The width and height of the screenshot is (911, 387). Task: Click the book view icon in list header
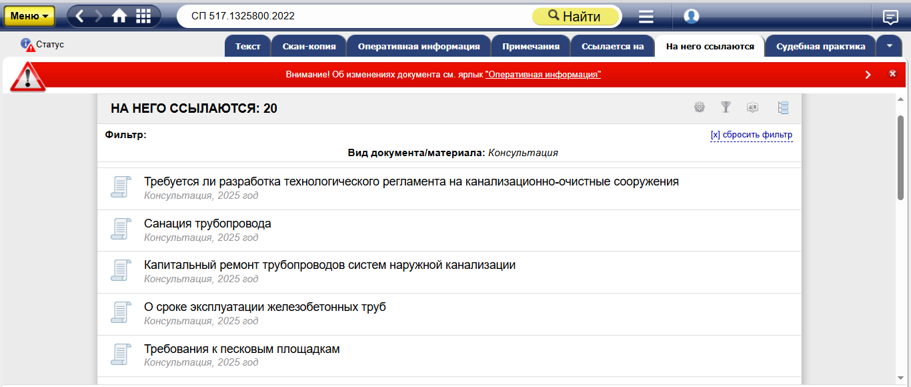point(753,107)
